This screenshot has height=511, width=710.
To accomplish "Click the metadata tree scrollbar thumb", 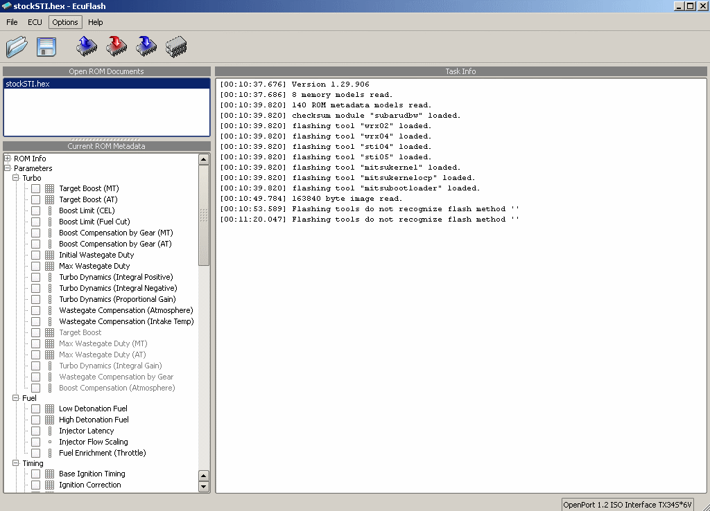I will click(204, 215).
